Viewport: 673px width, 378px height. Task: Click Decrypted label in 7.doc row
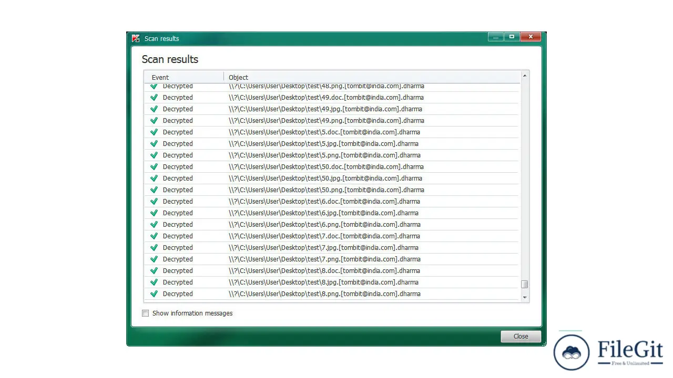point(178,236)
